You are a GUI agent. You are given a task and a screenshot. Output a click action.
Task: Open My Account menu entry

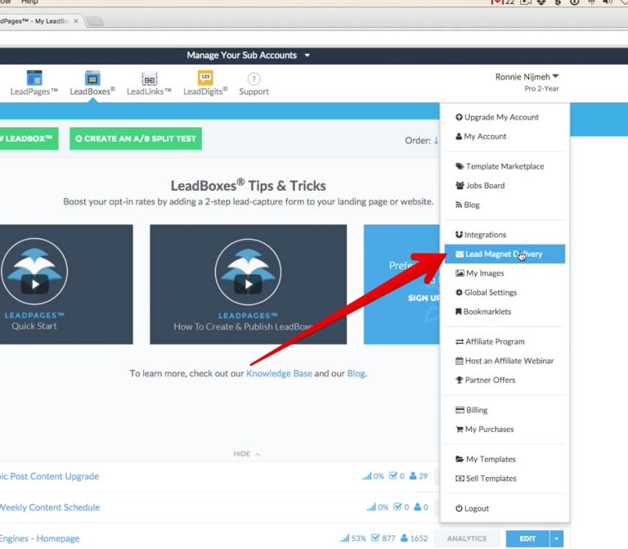click(481, 137)
